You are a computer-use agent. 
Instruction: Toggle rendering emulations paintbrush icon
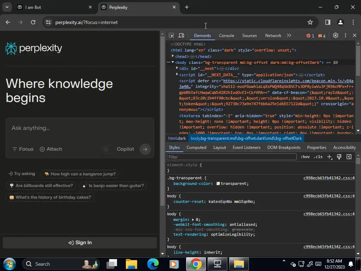click(339, 157)
